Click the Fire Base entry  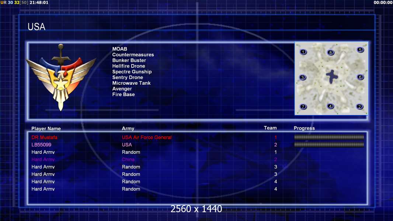tap(123, 94)
